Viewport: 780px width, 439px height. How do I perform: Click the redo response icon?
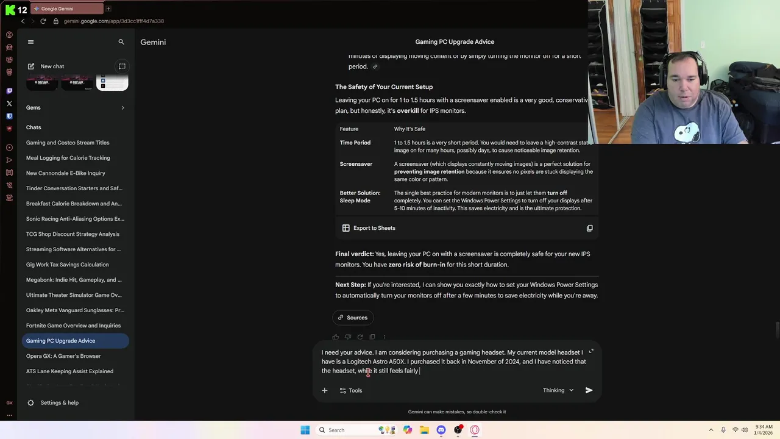(x=360, y=337)
